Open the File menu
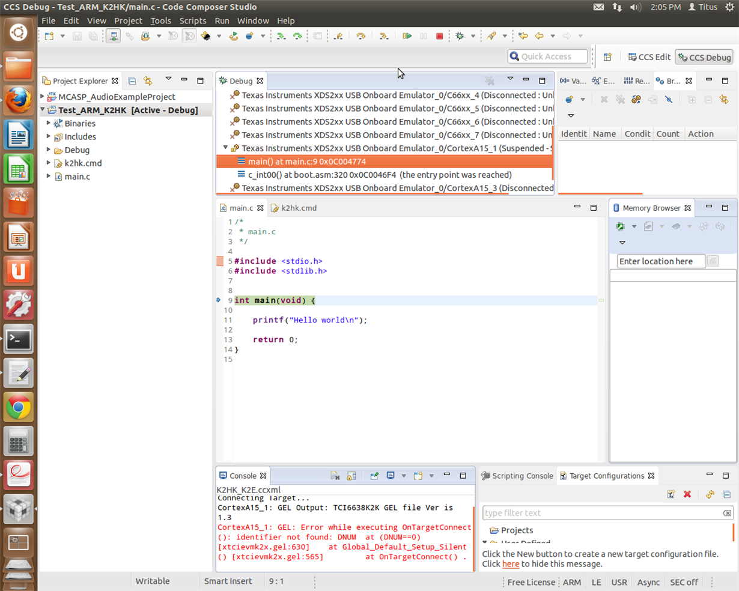The width and height of the screenshot is (739, 591). point(48,20)
